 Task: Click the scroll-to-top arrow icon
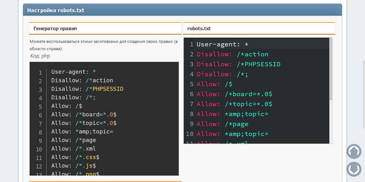(354, 151)
